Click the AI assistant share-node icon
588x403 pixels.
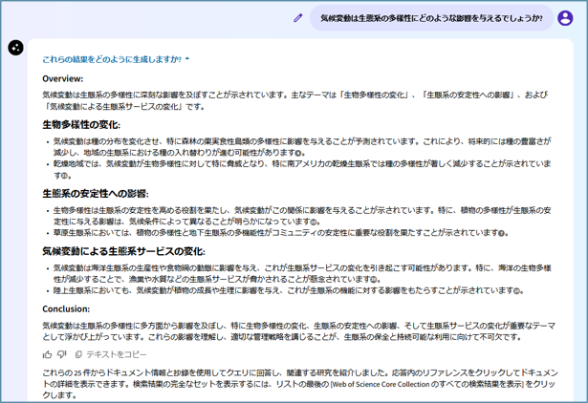(x=16, y=48)
